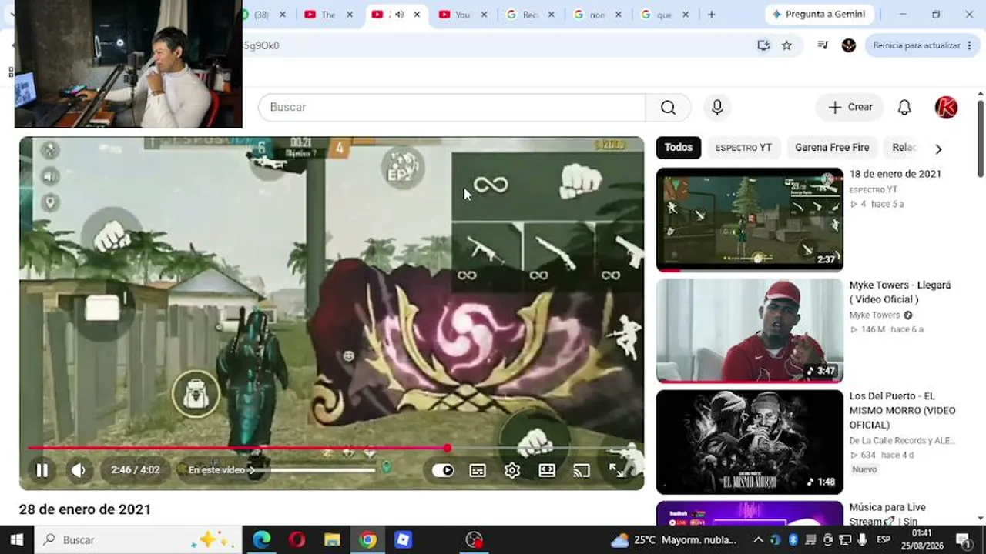Open Microsoft Edge from the taskbar
Image resolution: width=986 pixels, height=554 pixels.
[262, 540]
